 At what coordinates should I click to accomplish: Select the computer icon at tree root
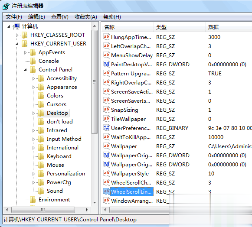click(17, 26)
